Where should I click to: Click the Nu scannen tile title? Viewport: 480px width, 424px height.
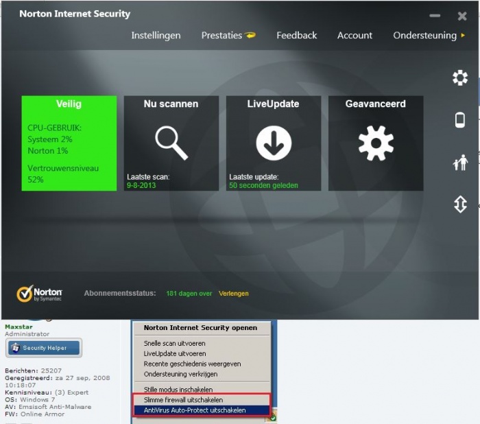171,104
